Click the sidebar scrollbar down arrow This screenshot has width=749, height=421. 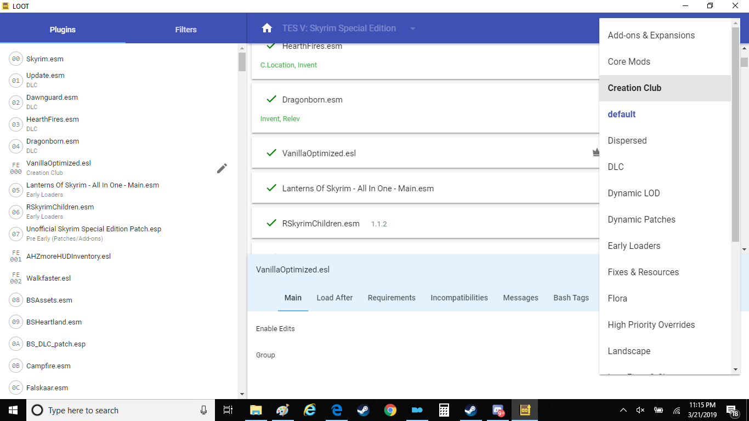point(242,394)
